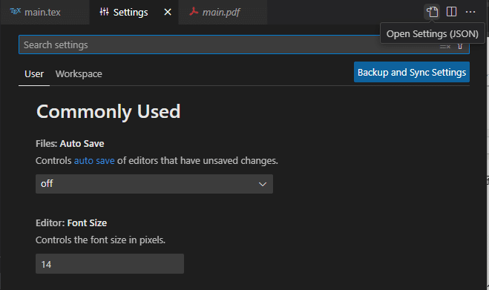The height and width of the screenshot is (290, 489).
Task: Expand the Auto Save dropdown chevron
Action: point(263,184)
